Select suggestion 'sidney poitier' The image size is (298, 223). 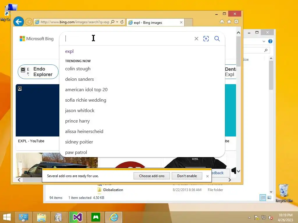coord(79,142)
